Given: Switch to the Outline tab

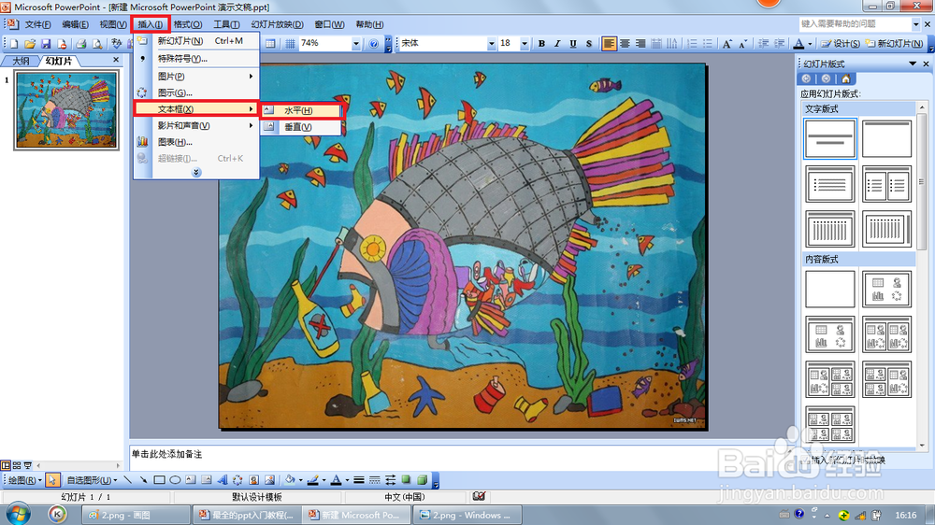Looking at the screenshot, I should pyautogui.click(x=21, y=61).
